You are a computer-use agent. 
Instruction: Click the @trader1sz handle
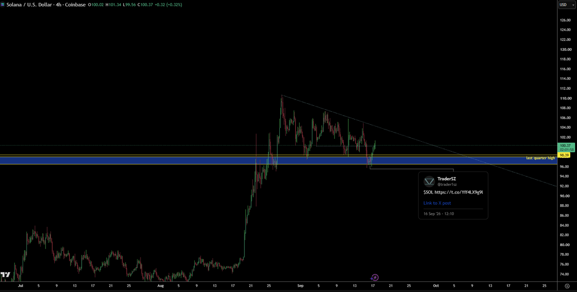[x=446, y=184]
